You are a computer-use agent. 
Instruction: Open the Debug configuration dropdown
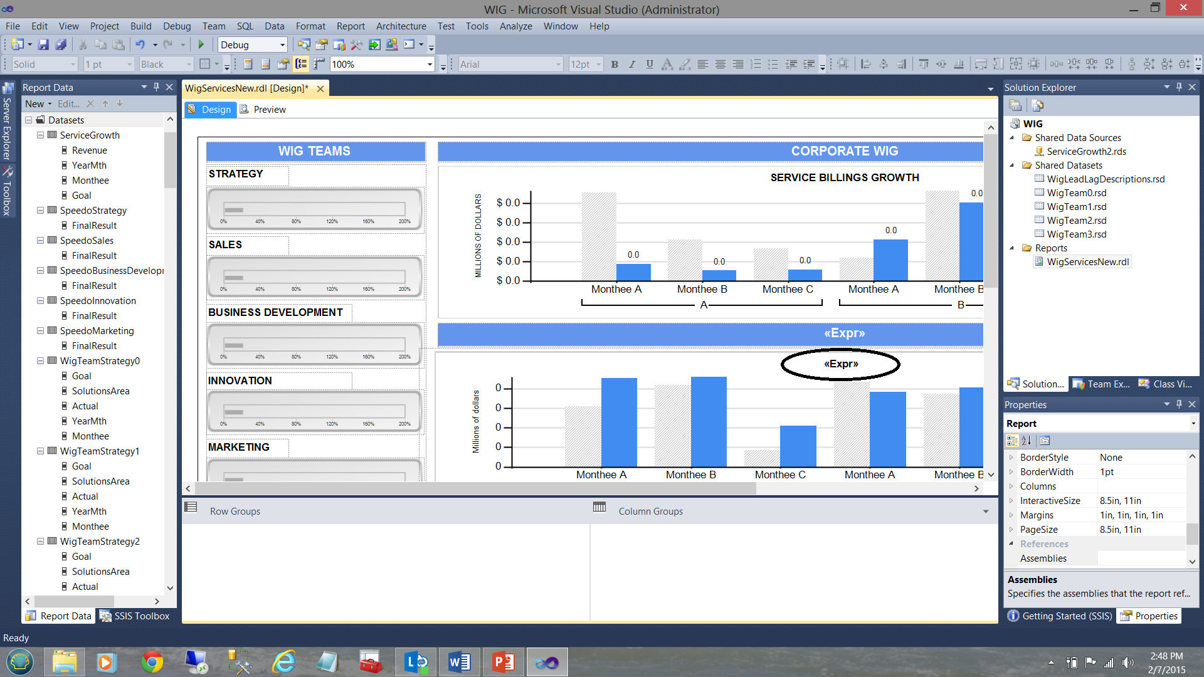pyautogui.click(x=282, y=45)
